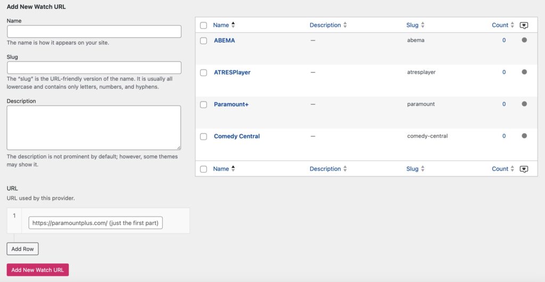Image resolution: width=545 pixels, height=282 pixels.
Task: Toggle the select-all checkbox in table footer
Action: [x=204, y=169]
